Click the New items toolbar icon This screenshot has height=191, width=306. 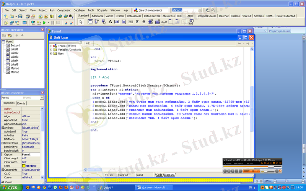[6, 16]
